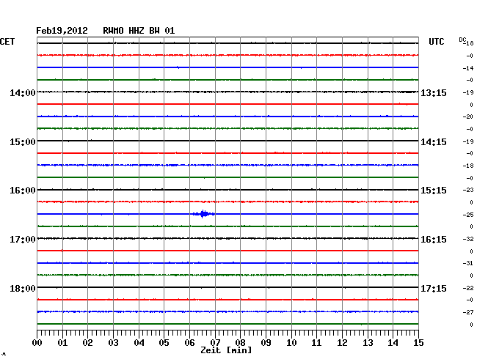Click minute tick label '09'
The height and width of the screenshot is (362, 477).
coord(266,343)
